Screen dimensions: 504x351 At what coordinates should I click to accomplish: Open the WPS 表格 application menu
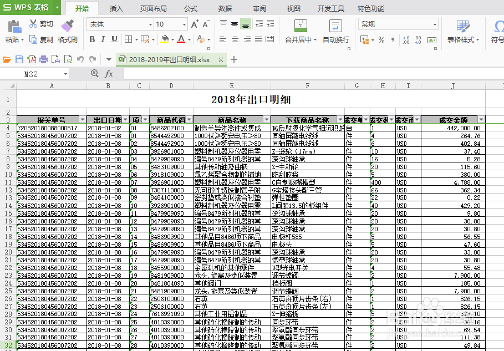tap(26, 7)
